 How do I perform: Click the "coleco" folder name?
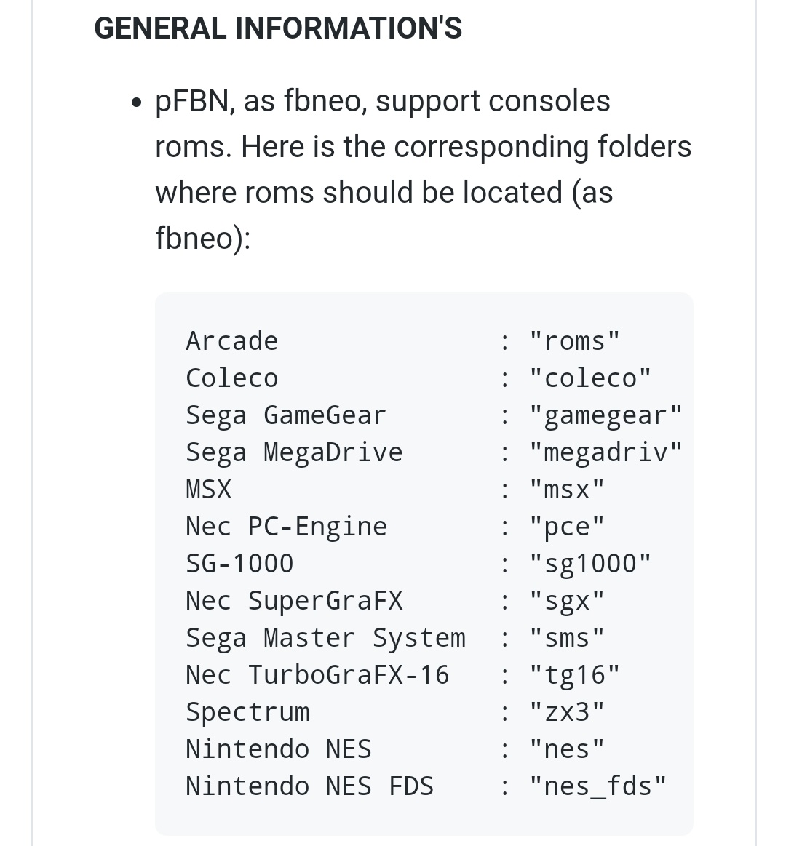(x=590, y=378)
